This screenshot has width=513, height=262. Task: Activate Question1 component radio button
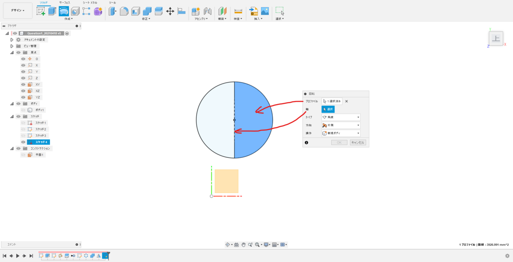[x=67, y=33]
